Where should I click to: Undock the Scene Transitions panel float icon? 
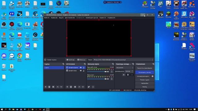(x=133, y=64)
